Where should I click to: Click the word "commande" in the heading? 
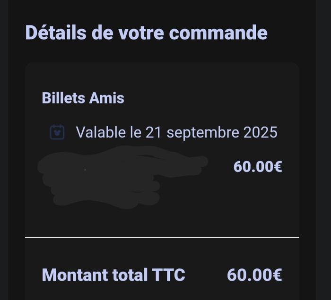(218, 33)
